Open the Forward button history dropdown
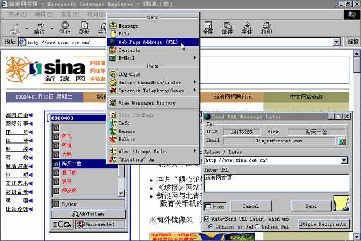Screen dimensions: 361x241 (x=52, y=29)
